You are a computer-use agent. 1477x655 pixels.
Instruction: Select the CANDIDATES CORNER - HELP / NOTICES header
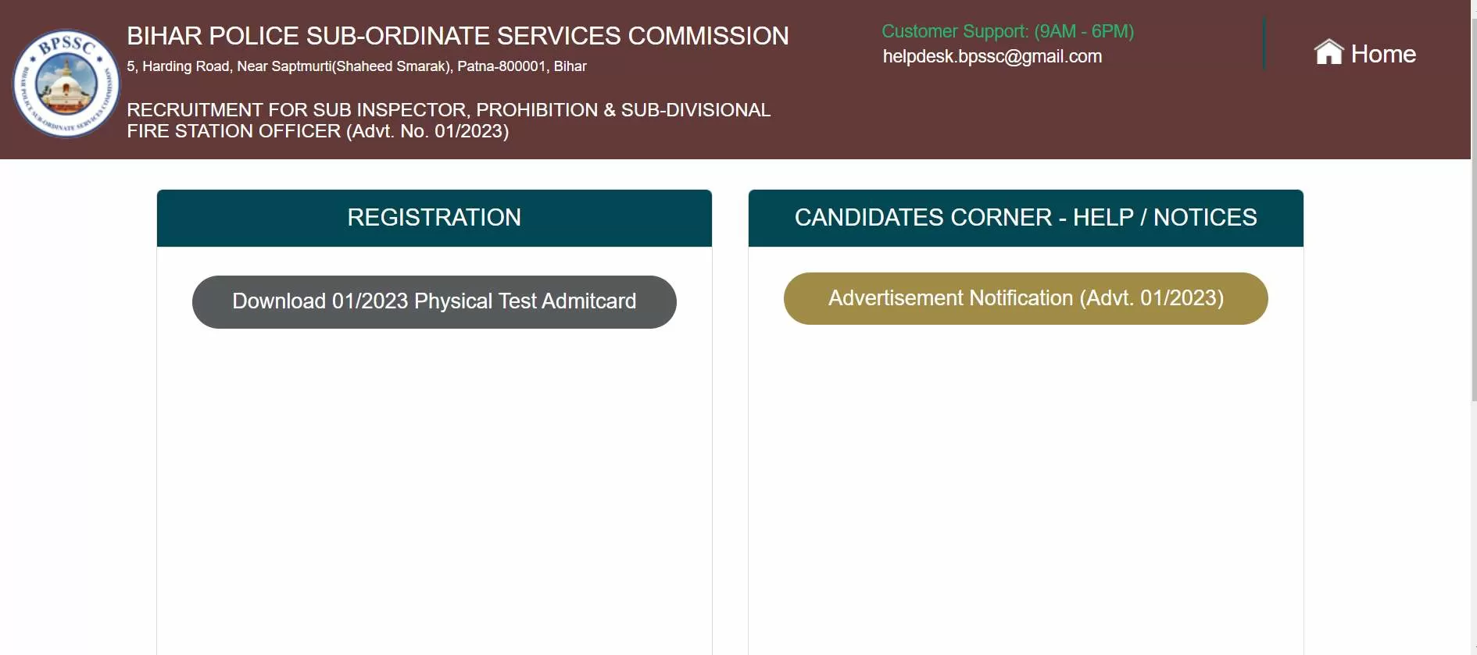(1025, 218)
